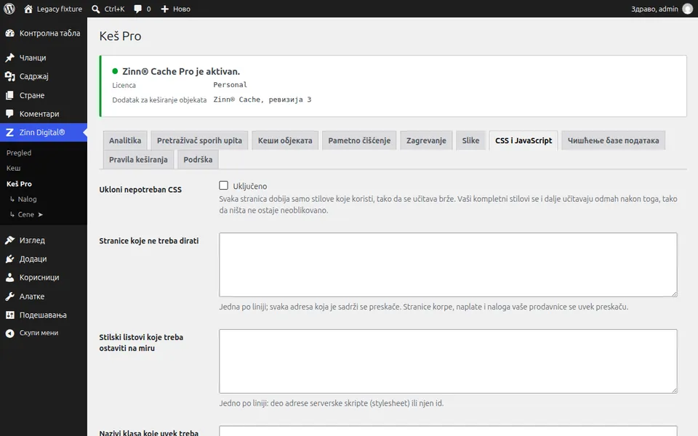Click the Здраво, admin account link
This screenshot has width=698, height=436.
click(x=662, y=9)
